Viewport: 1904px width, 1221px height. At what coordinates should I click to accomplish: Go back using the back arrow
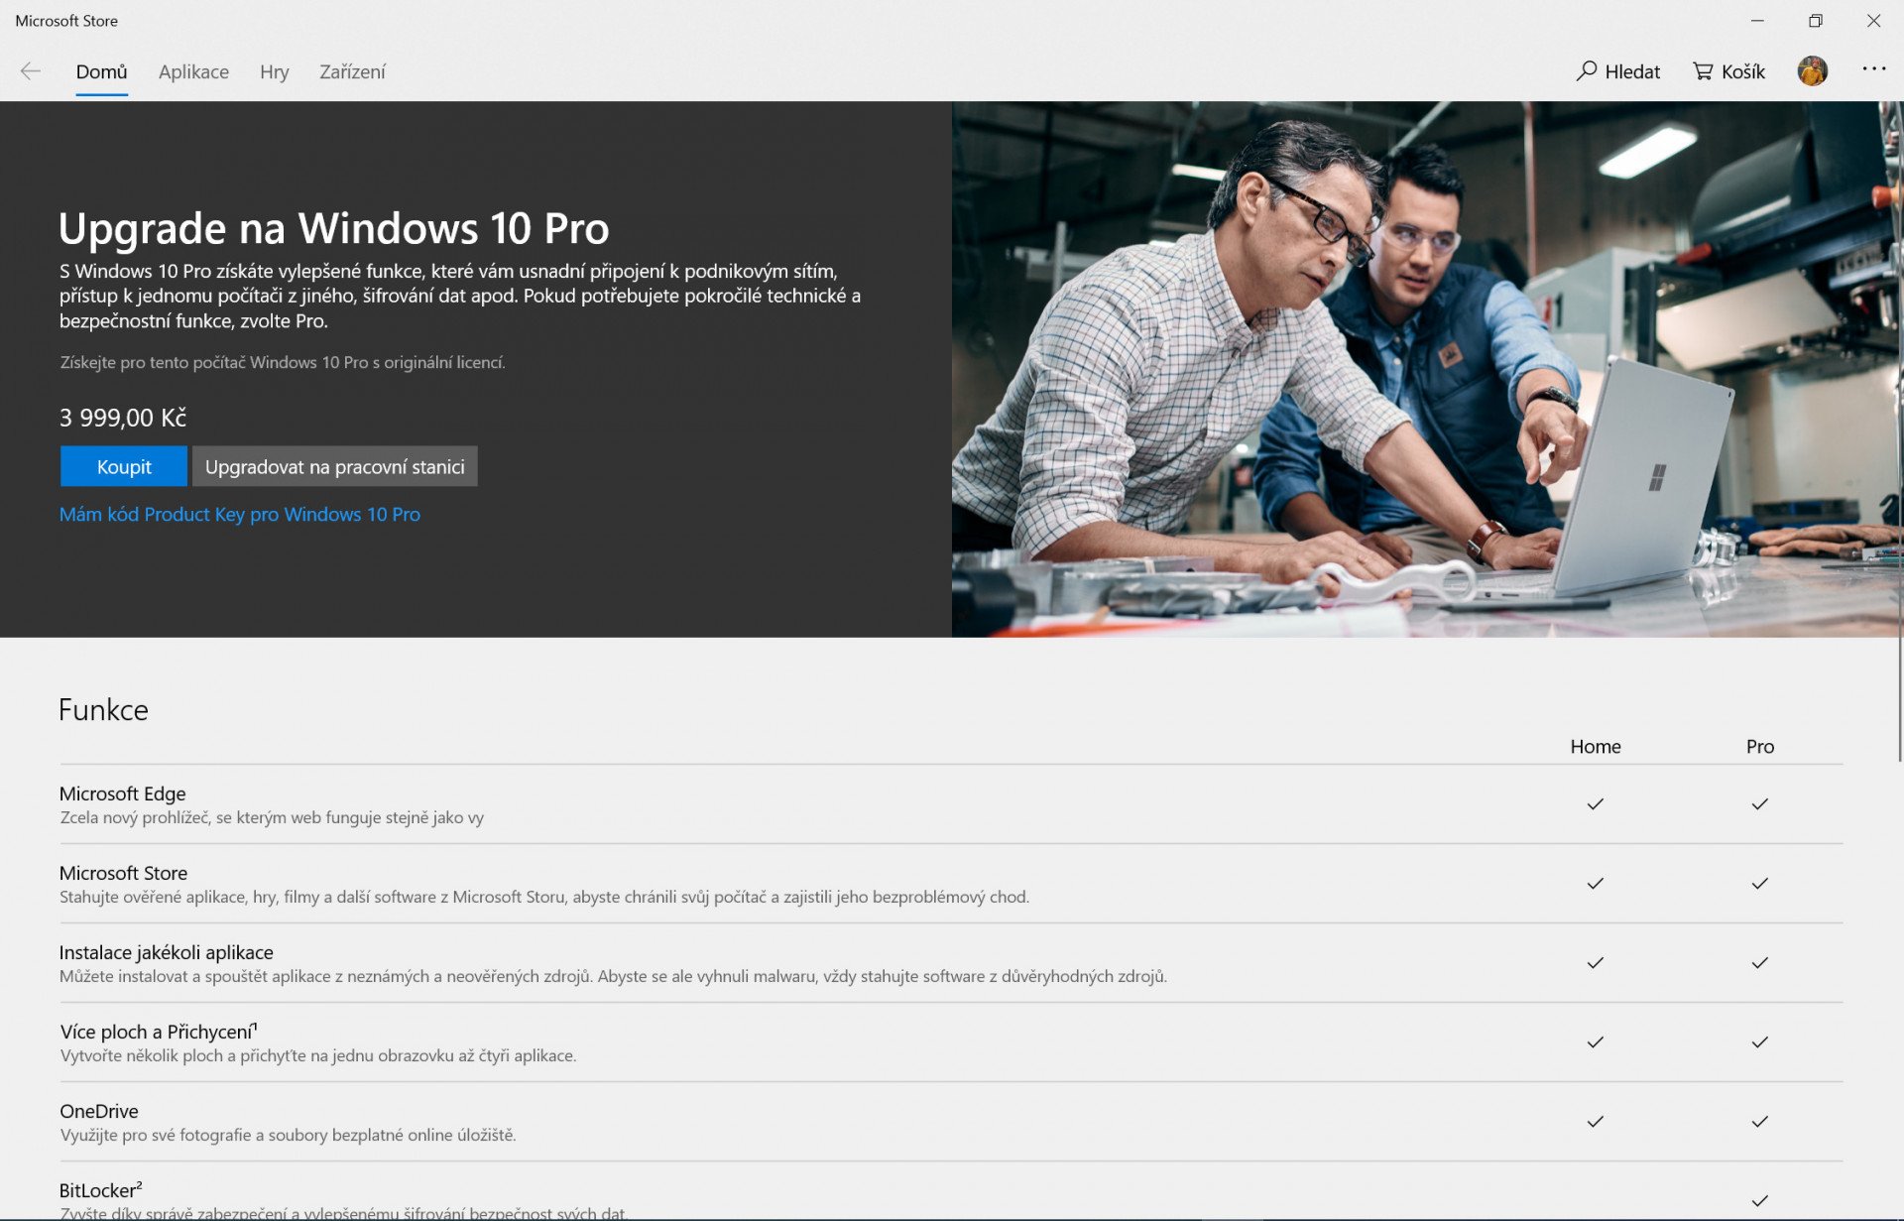point(31,71)
